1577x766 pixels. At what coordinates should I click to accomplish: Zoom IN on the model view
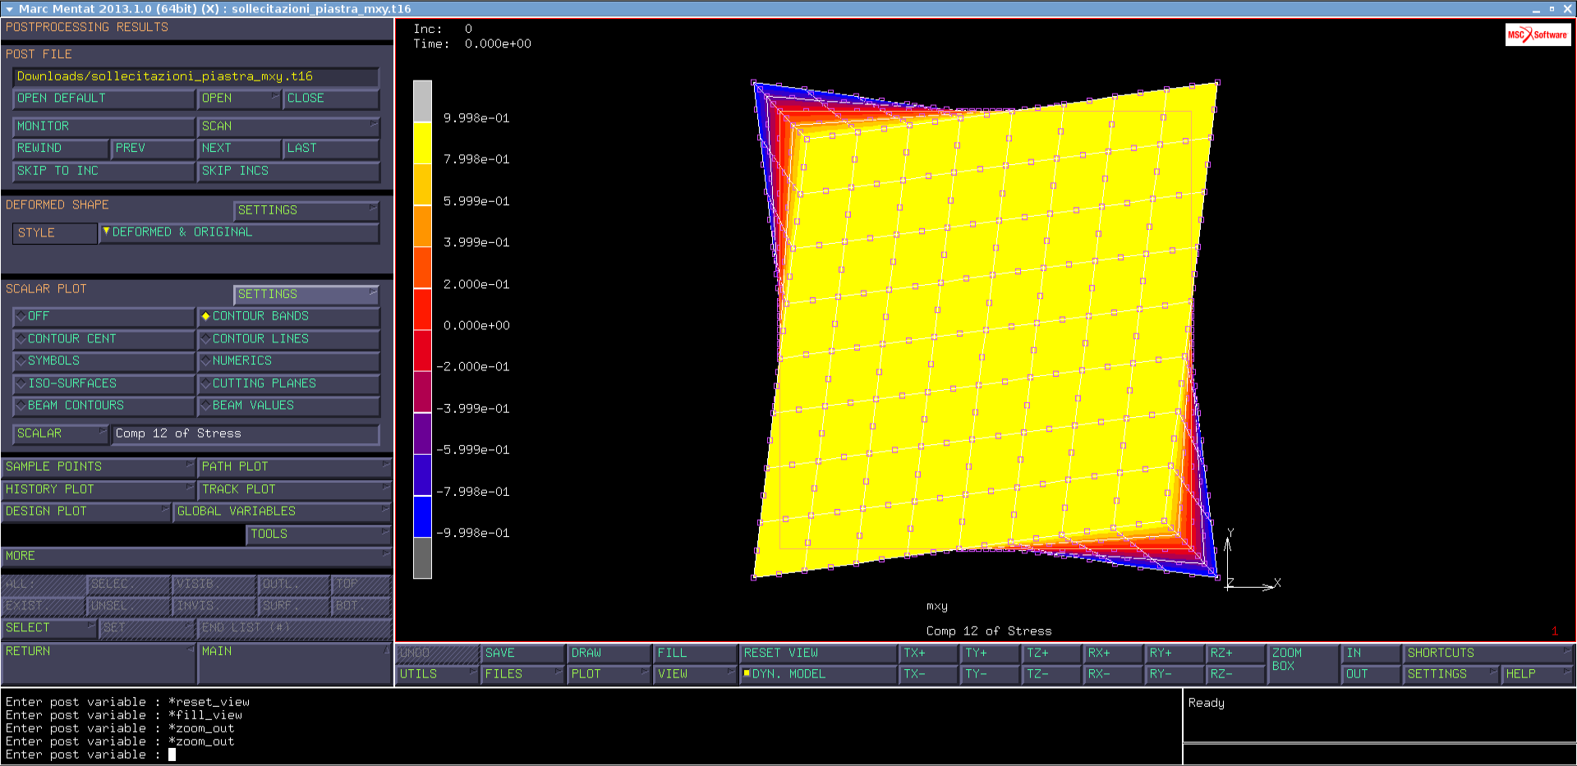click(1369, 653)
